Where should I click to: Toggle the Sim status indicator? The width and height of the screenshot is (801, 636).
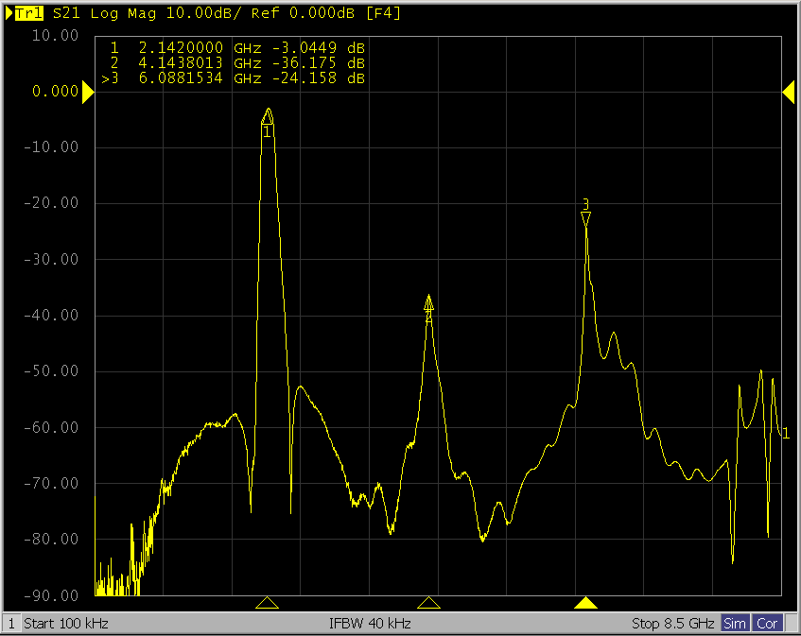[x=735, y=624]
